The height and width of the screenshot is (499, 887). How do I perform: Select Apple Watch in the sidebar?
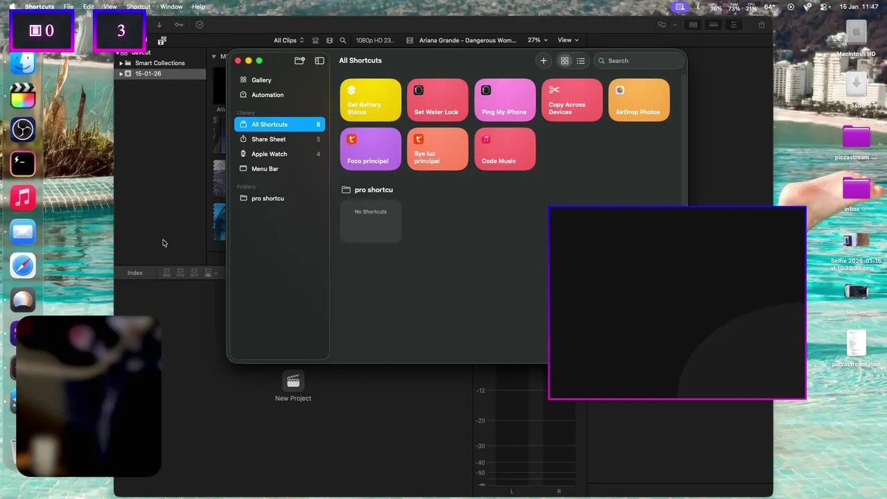[x=279, y=154]
